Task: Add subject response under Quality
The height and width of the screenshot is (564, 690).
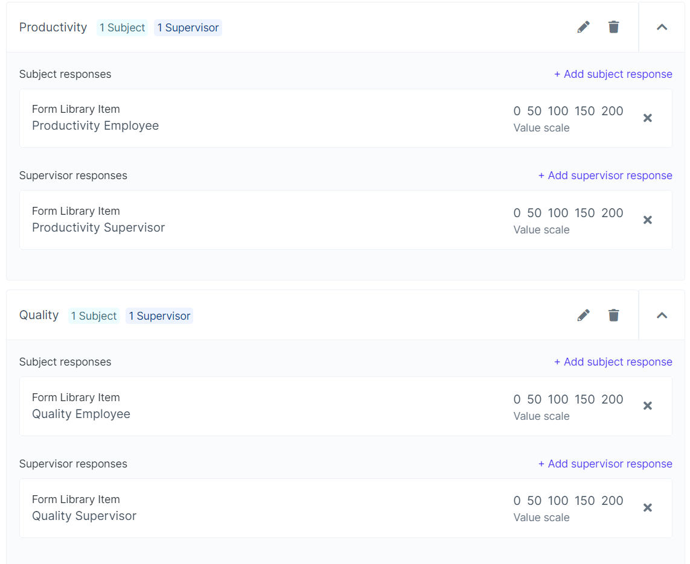Action: point(613,362)
